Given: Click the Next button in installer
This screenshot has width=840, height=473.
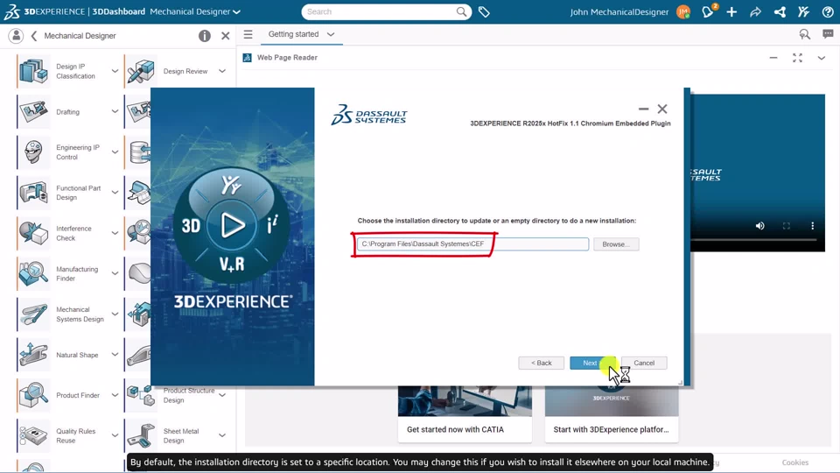Looking at the screenshot, I should point(591,363).
